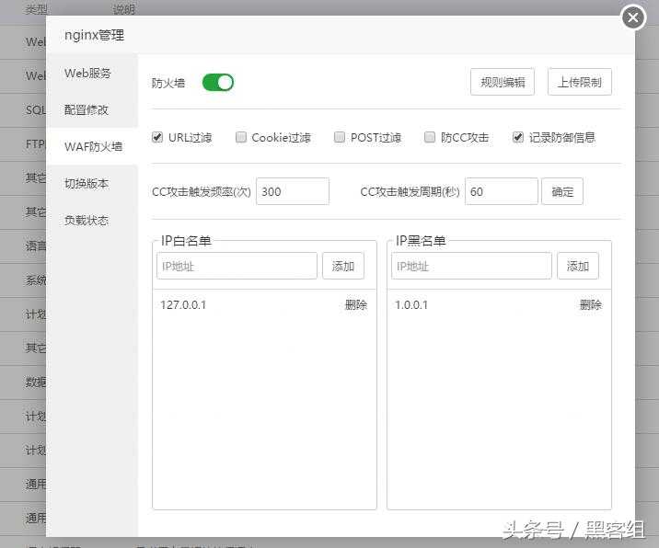The width and height of the screenshot is (659, 548).
Task: Uncheck the 记录防御信息 checkbox
Action: click(518, 137)
